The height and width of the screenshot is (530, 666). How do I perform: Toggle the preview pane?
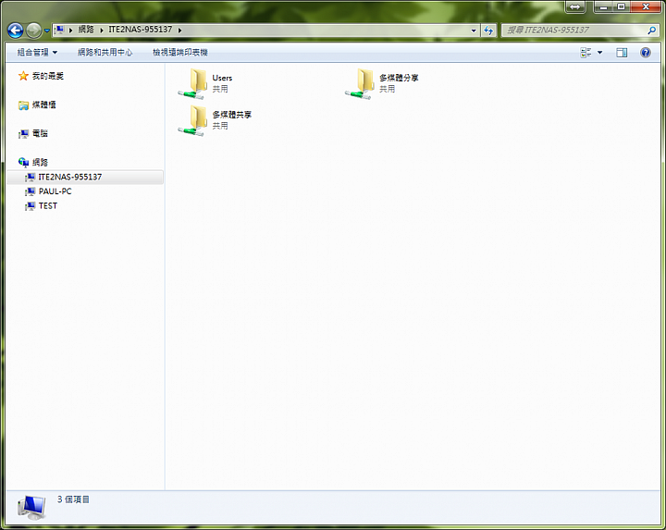pos(622,52)
